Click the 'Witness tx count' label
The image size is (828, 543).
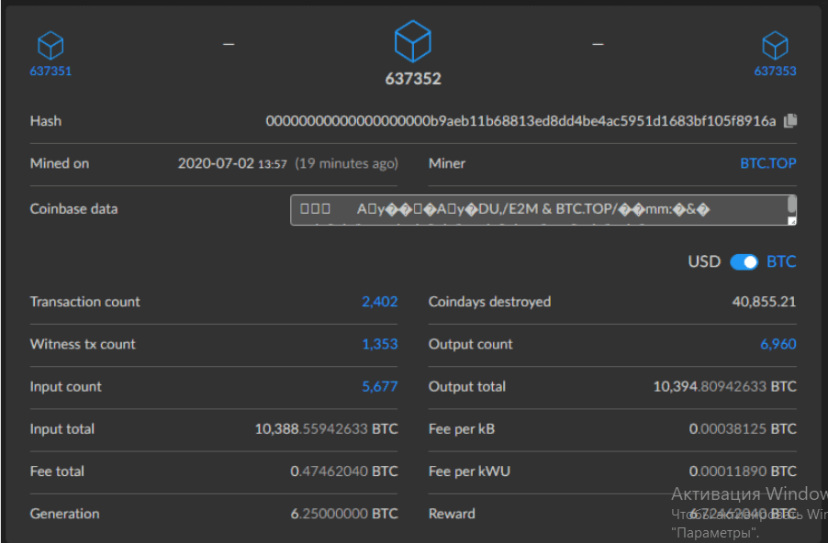pyautogui.click(x=83, y=344)
